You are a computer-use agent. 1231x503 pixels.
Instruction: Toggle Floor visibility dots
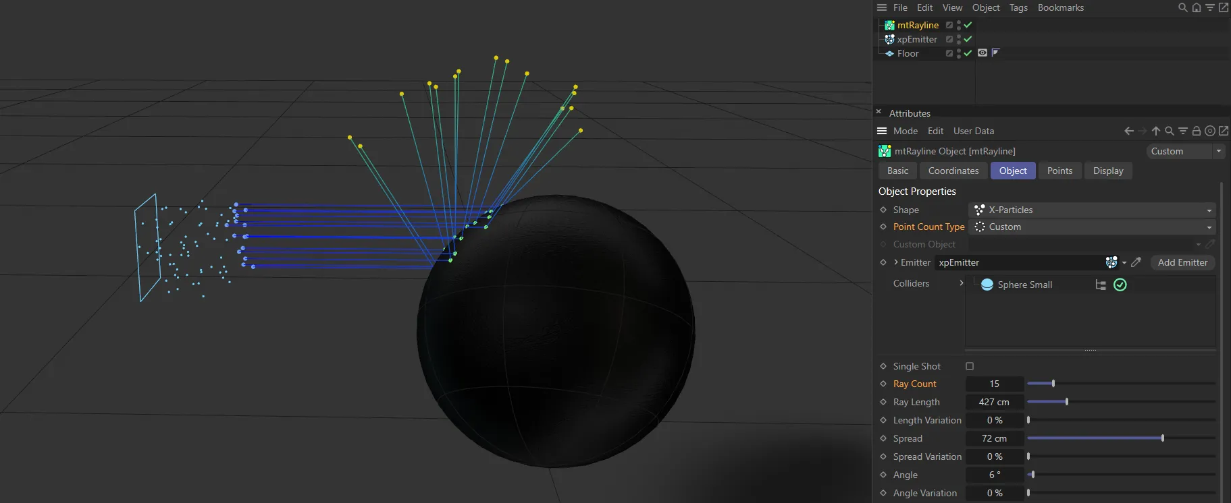pos(959,53)
